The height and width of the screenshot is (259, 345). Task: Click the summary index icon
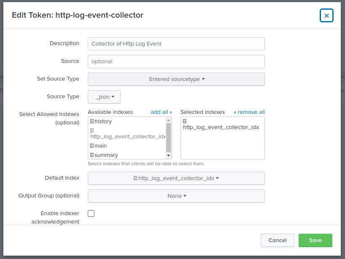coord(92,155)
